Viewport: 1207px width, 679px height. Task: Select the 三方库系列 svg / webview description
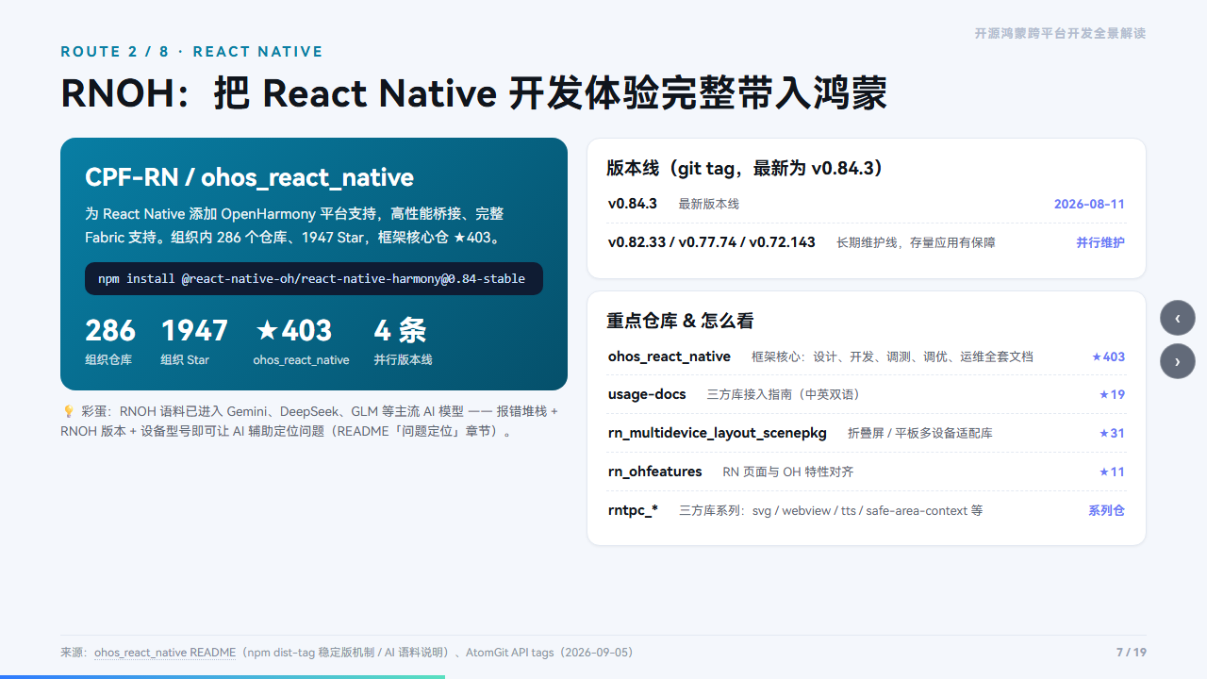832,511
